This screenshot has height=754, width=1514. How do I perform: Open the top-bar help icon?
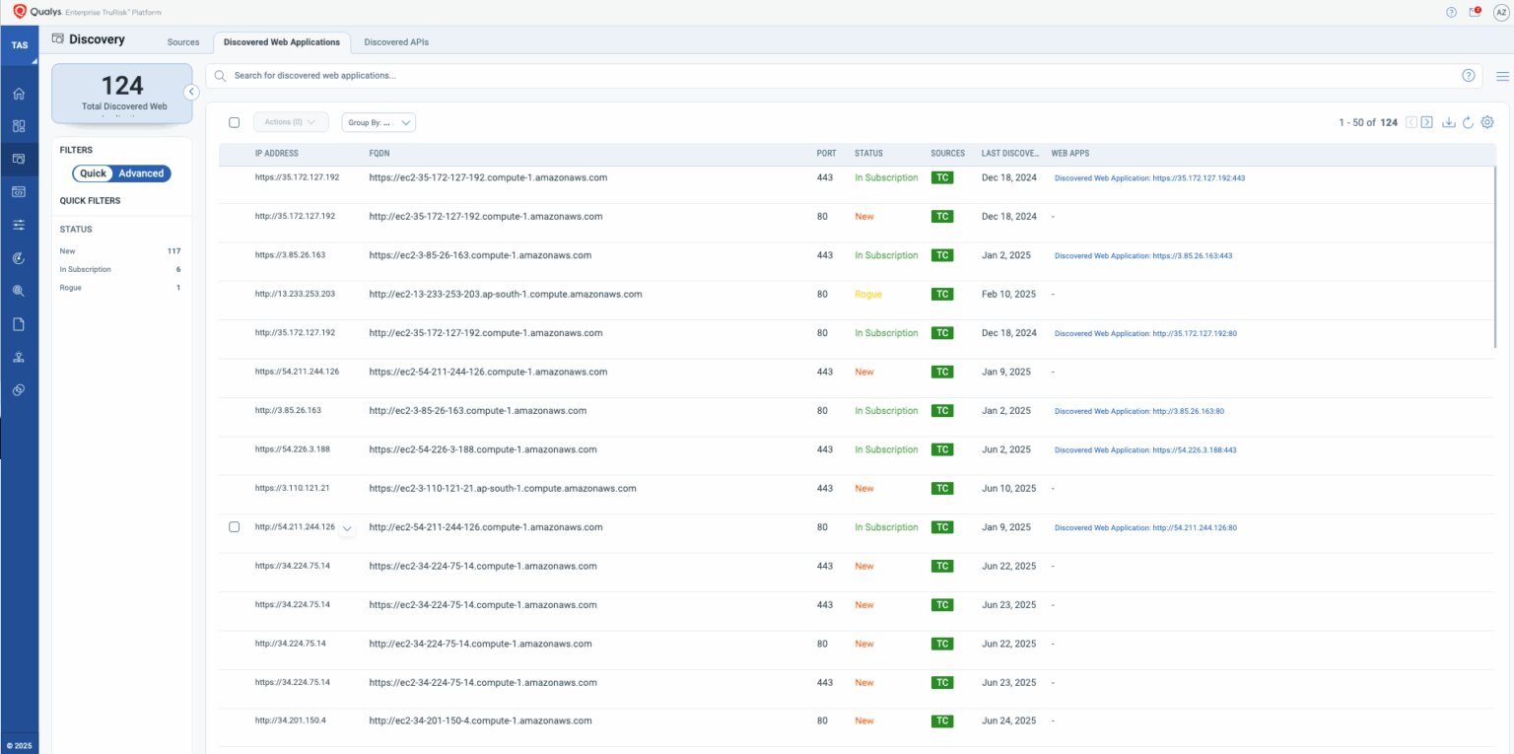[x=1451, y=12]
